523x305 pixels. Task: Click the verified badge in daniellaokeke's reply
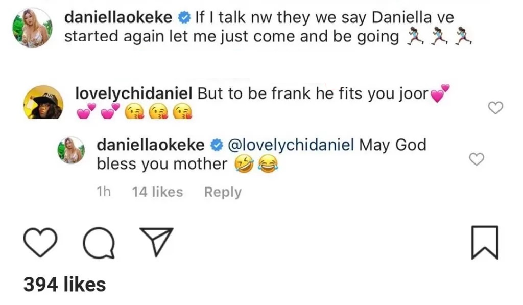[216, 146]
